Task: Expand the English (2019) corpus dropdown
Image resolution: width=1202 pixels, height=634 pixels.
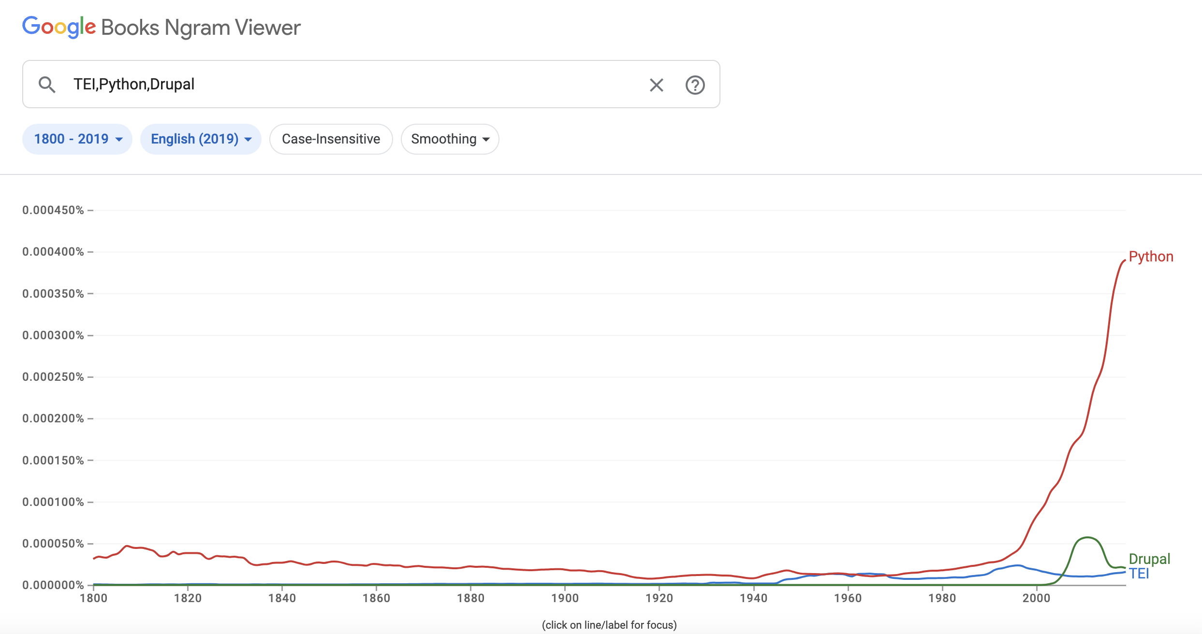Action: coord(201,139)
